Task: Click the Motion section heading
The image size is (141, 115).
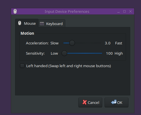Action: tap(27, 33)
